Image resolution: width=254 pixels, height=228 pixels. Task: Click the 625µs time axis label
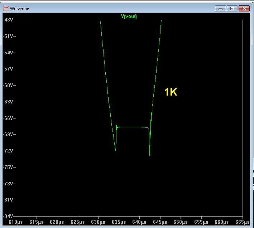pos(78,222)
